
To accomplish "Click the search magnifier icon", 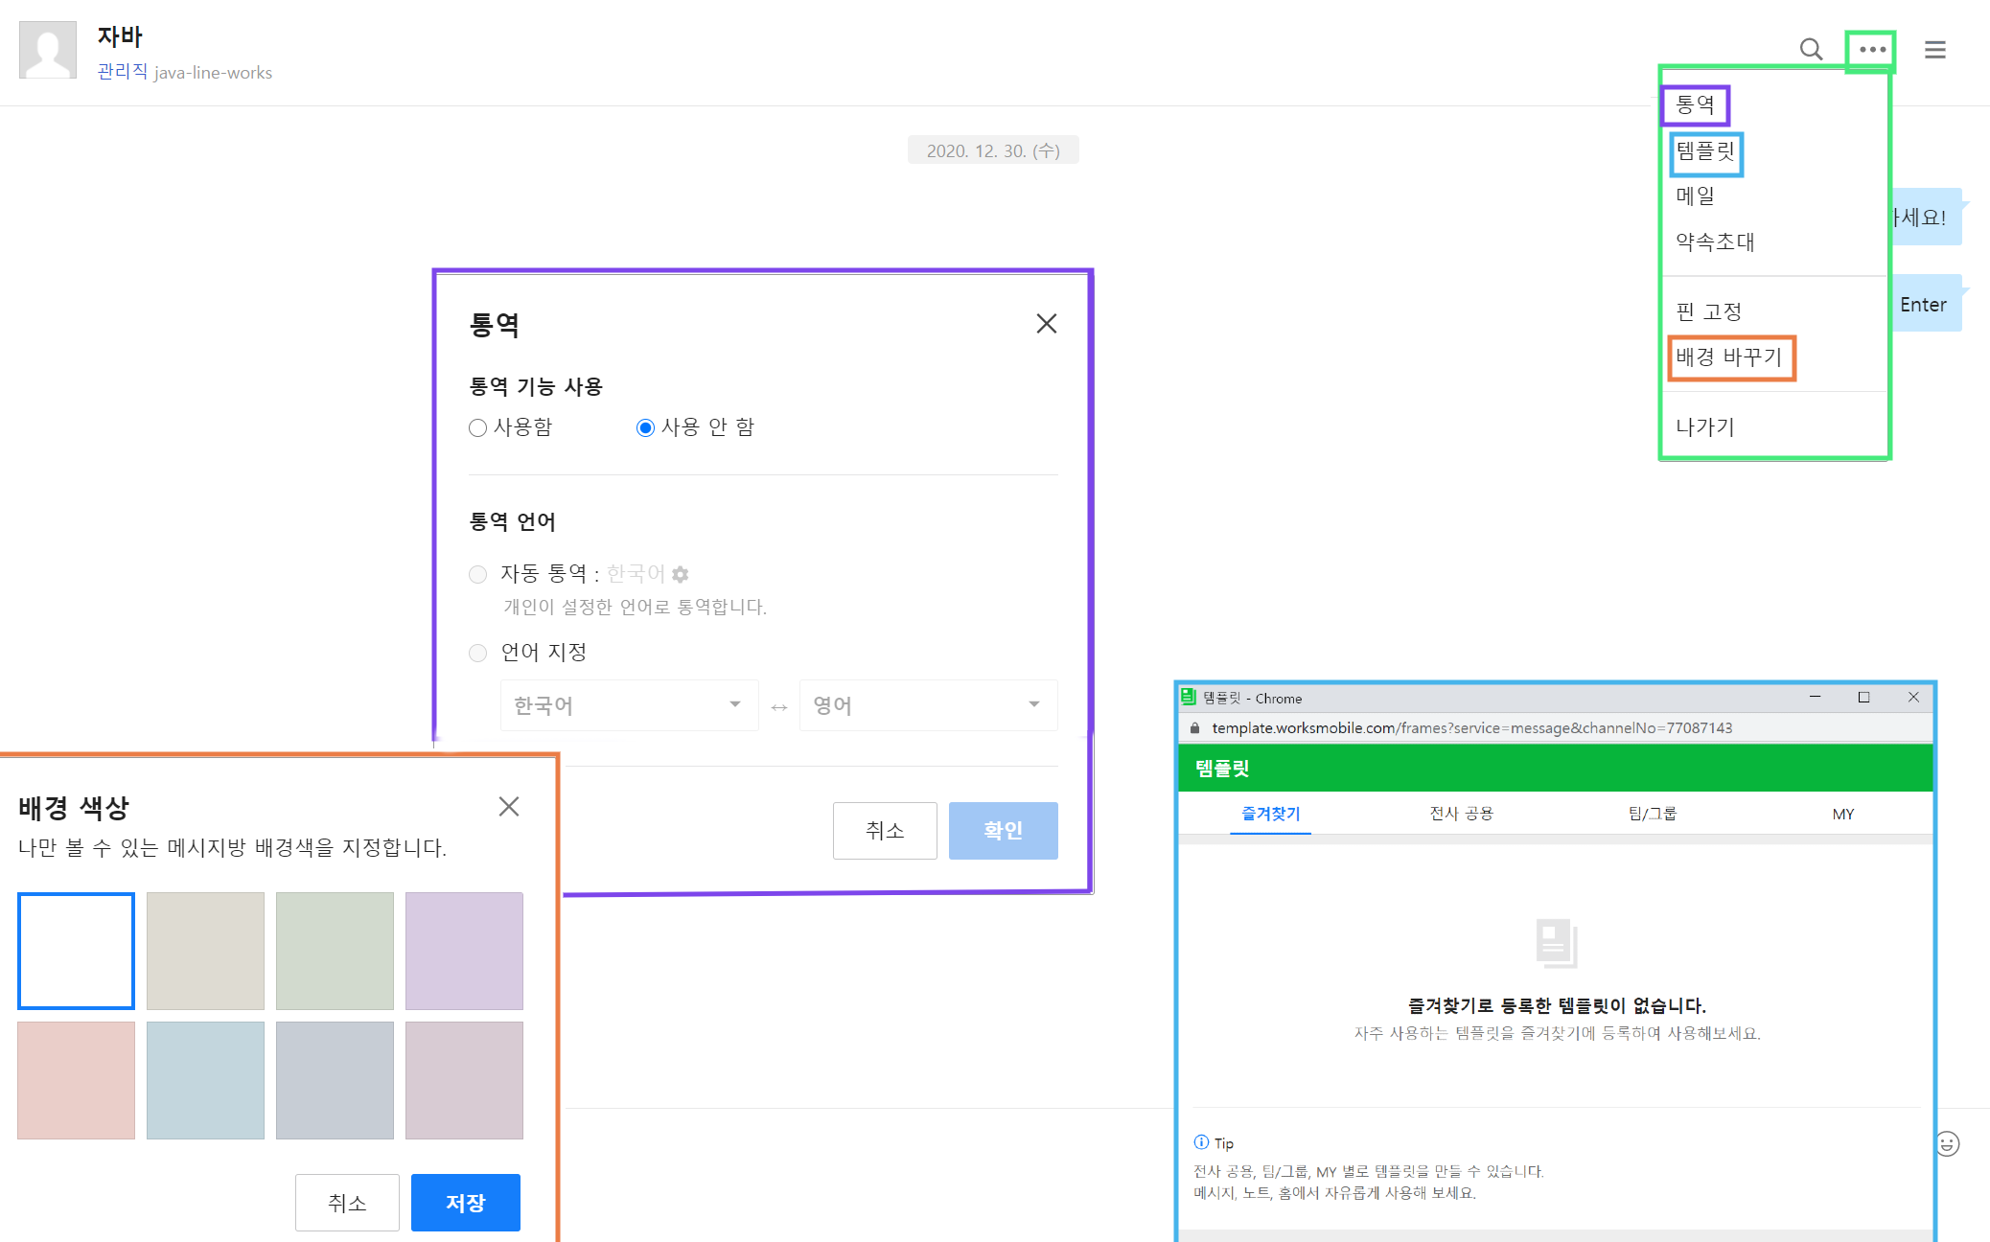I will coord(1810,49).
